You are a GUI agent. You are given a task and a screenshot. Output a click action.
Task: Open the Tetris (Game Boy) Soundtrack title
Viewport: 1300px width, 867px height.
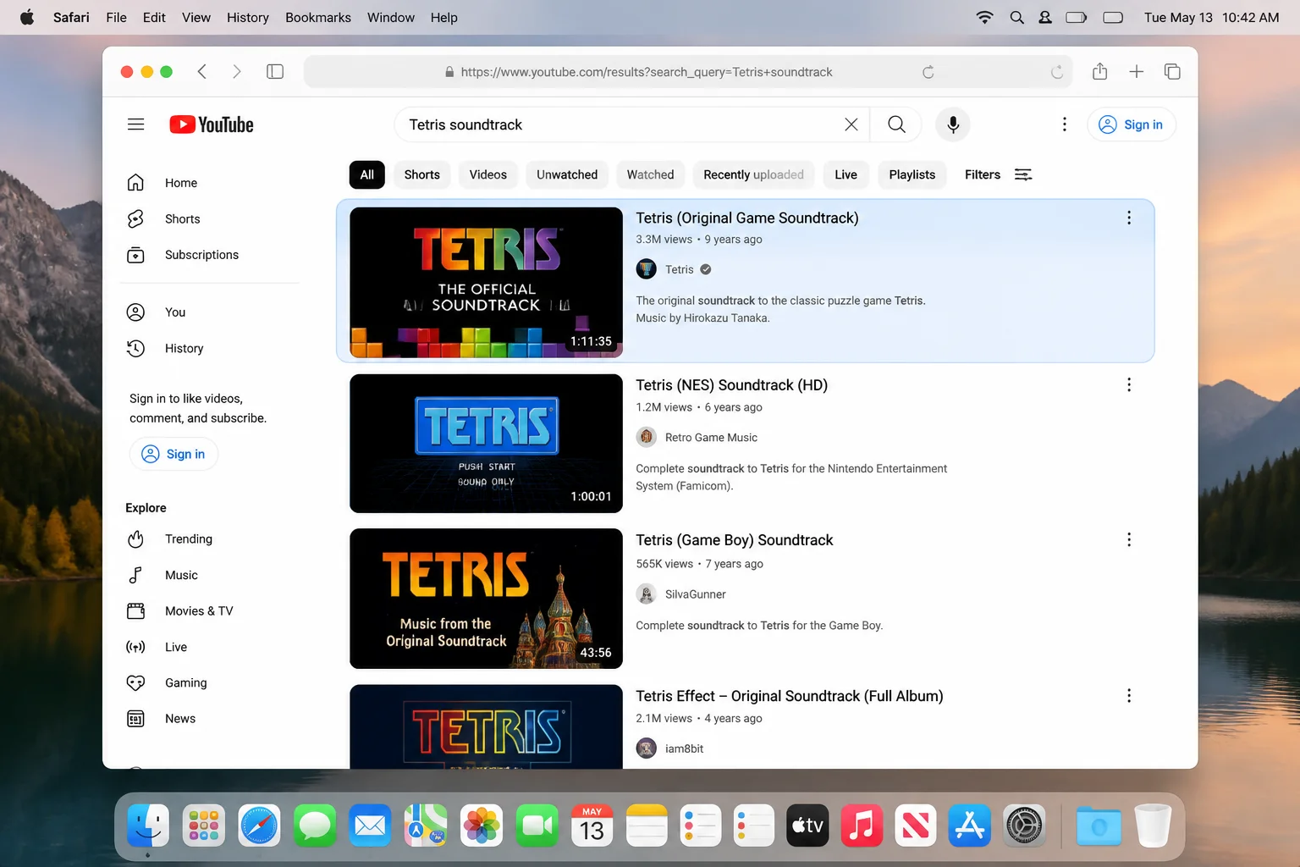pos(734,540)
